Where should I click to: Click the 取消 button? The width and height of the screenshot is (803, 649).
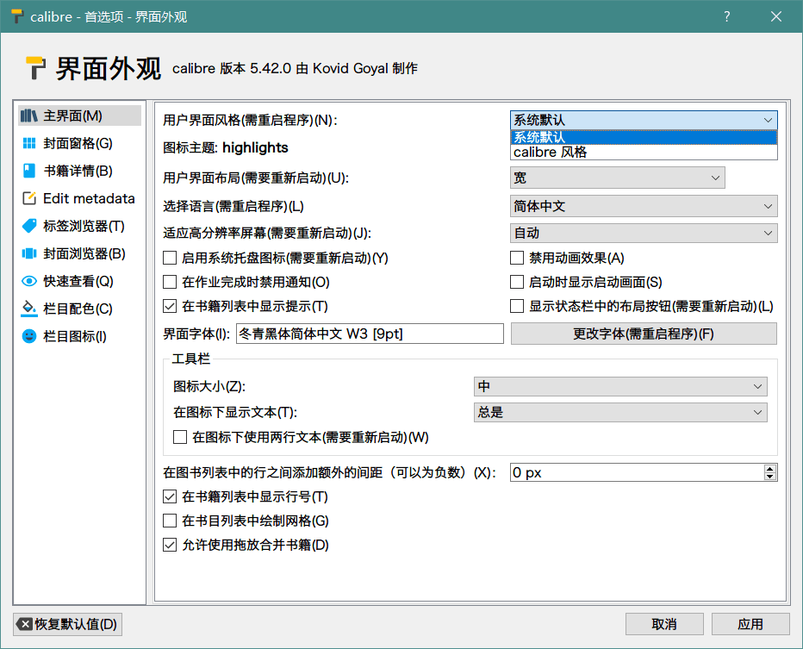(x=664, y=624)
